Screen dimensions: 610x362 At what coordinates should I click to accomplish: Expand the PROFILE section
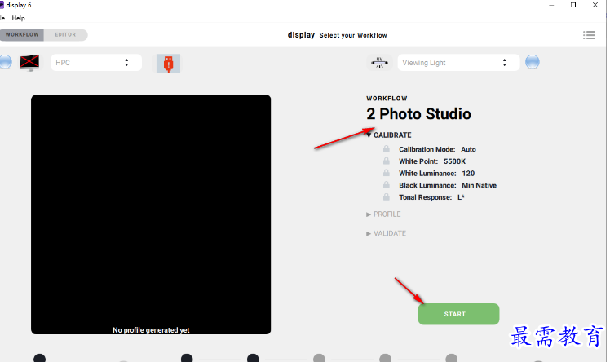[x=383, y=214]
